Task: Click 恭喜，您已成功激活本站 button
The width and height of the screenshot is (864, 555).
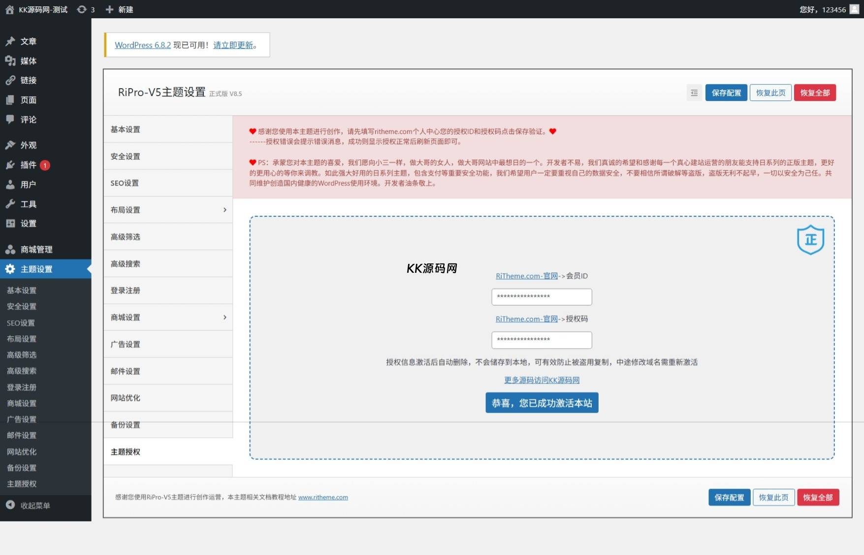Action: 542,403
